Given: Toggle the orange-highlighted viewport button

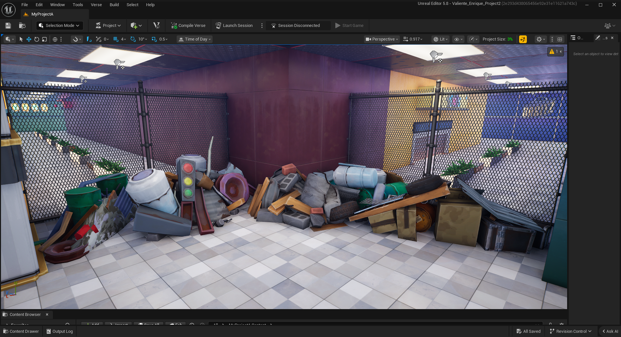Looking at the screenshot, I should (x=523, y=39).
